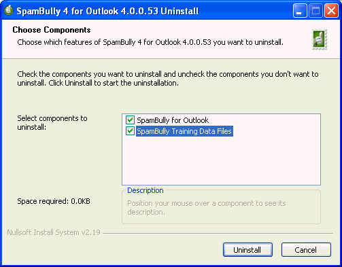Screen dimensions: 342x267
Task: Uncheck SpamBully Training Data Files checkbox
Action: 130,131
